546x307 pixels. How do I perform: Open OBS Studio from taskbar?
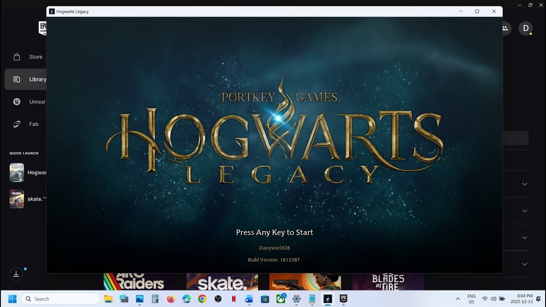point(218,299)
